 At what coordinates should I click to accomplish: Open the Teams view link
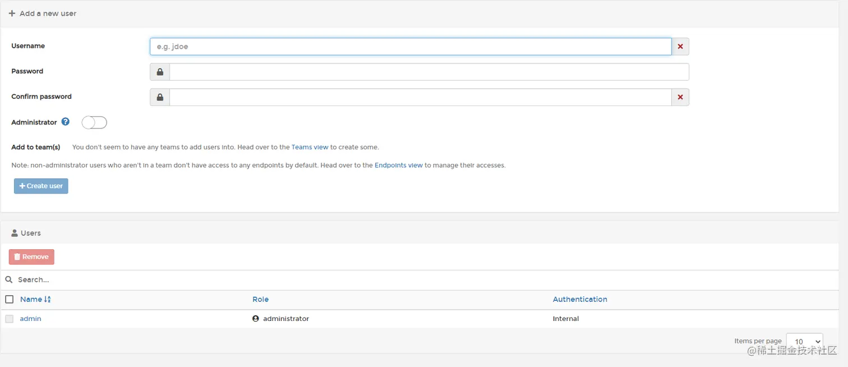(310, 147)
